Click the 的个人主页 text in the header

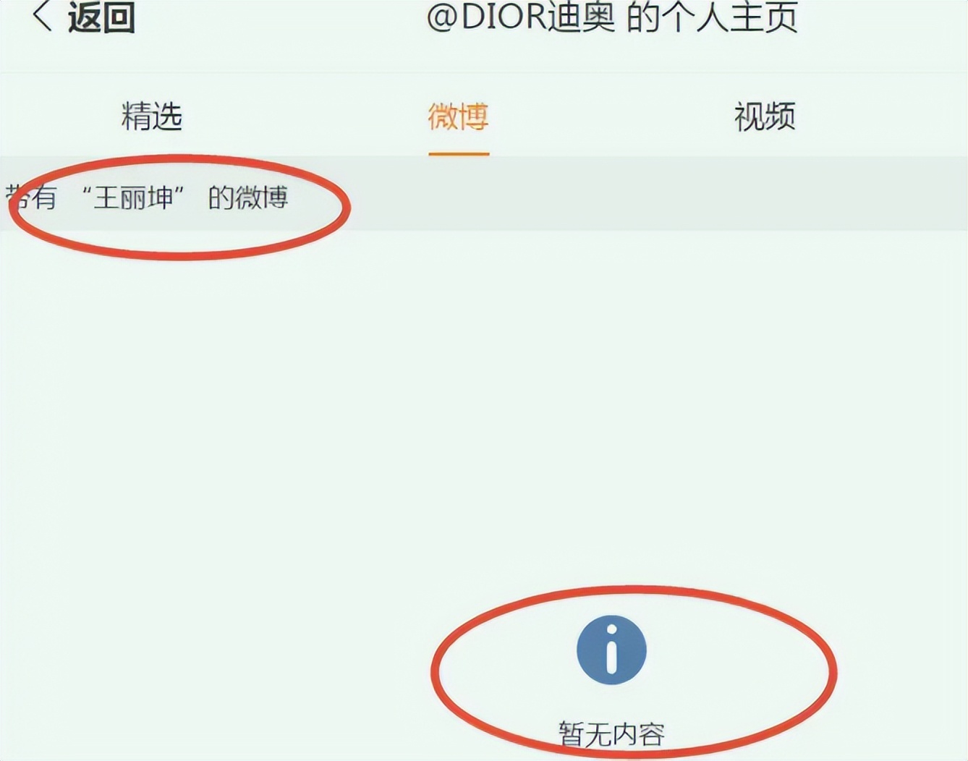point(712,17)
